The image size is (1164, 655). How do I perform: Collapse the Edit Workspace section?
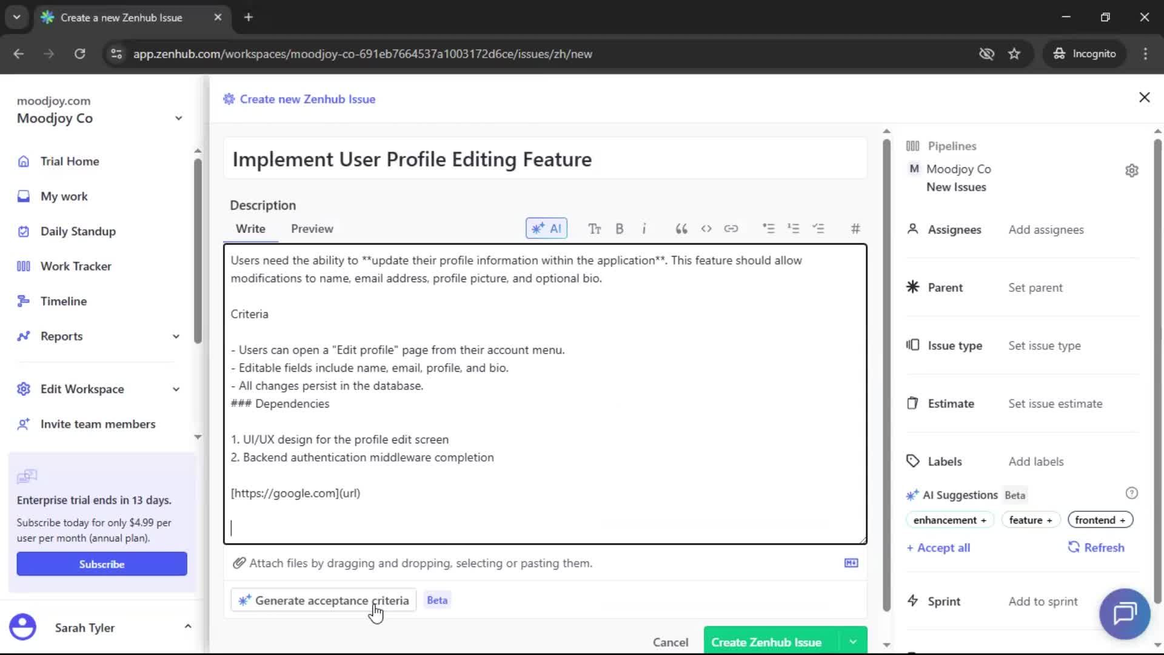176,389
